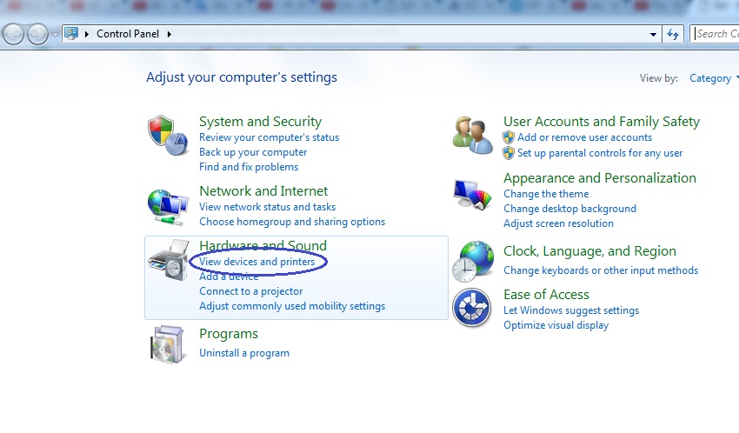Screen dimensions: 739x433
Task: Open Ease of Access heading
Action: (x=546, y=295)
